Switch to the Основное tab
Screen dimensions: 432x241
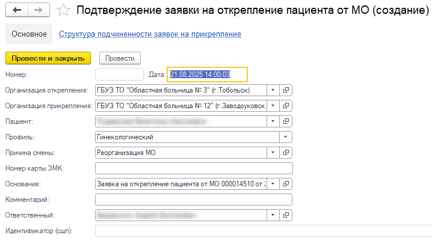pos(28,34)
